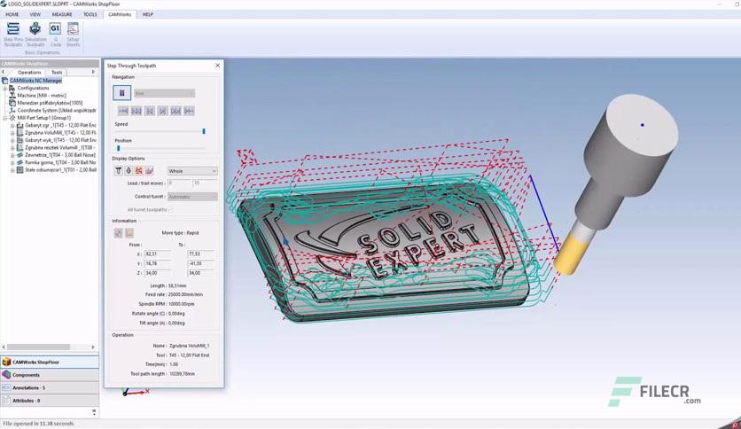741x429 pixels.
Task: Switch to Tools tree tab
Action: [x=57, y=73]
